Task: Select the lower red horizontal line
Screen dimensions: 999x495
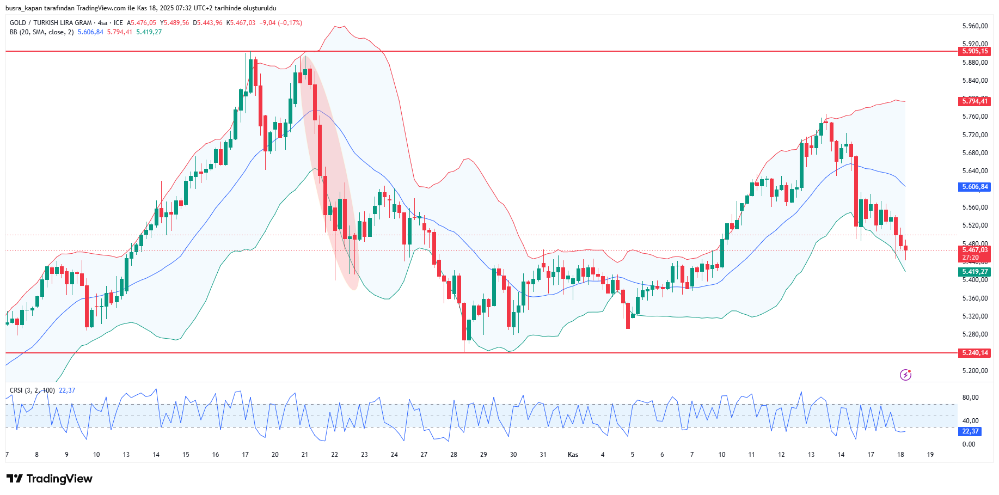Action: pos(544,353)
